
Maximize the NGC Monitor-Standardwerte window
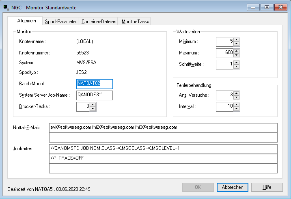coord(267,7)
